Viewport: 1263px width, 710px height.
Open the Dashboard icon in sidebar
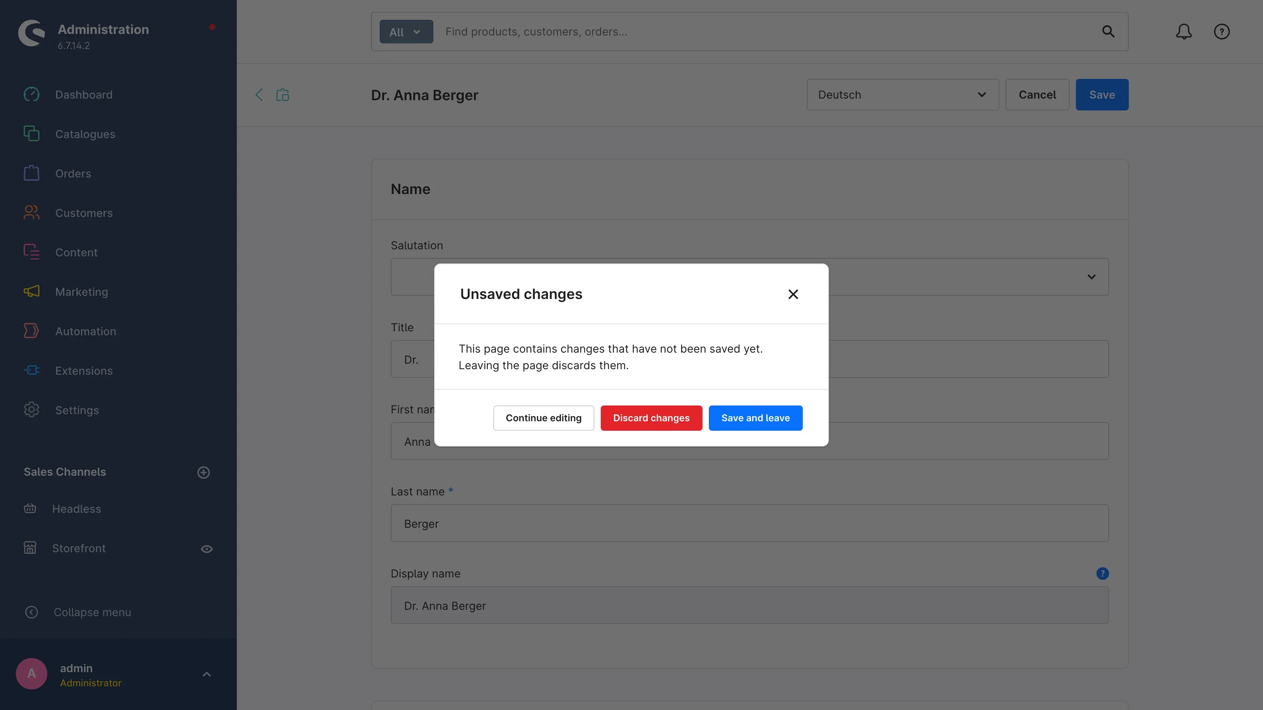click(32, 94)
